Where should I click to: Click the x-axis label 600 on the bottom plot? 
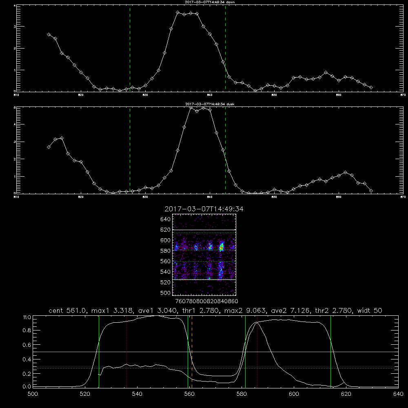[294, 394]
